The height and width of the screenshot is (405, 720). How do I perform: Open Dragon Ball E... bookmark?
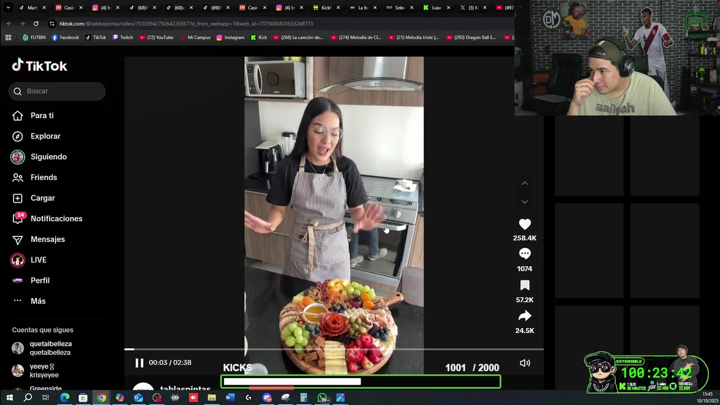471,38
